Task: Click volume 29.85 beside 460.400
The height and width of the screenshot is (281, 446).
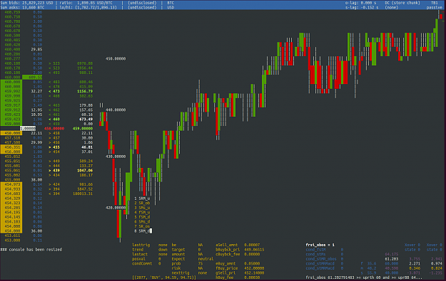Action: 36,49
